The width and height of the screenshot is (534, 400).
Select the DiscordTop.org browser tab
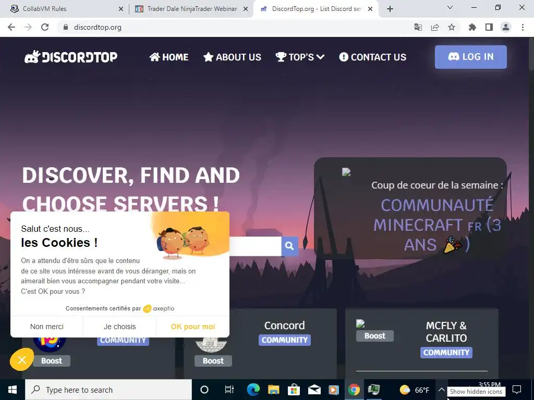point(316,9)
